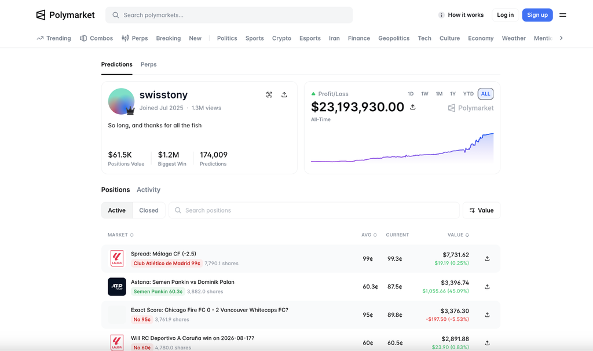Click the Trending arrow icon
Viewport: 593px width, 351px height.
pos(40,38)
